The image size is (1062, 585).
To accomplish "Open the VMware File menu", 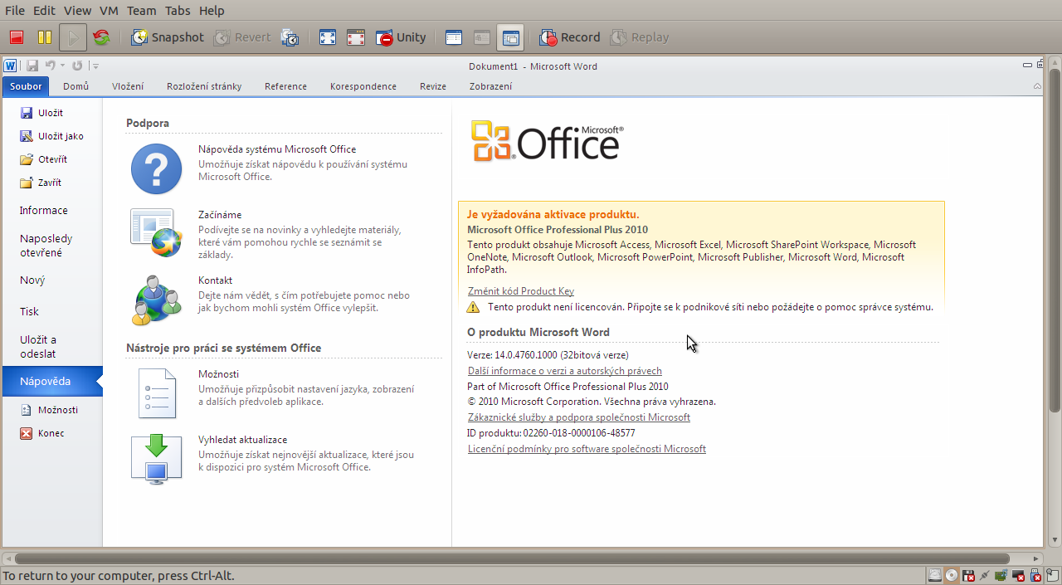I will [15, 11].
